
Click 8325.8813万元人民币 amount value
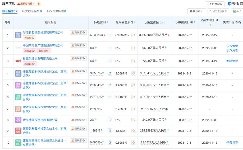153,35
